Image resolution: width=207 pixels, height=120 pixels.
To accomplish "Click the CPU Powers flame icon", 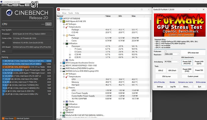I will tap(67, 35).
